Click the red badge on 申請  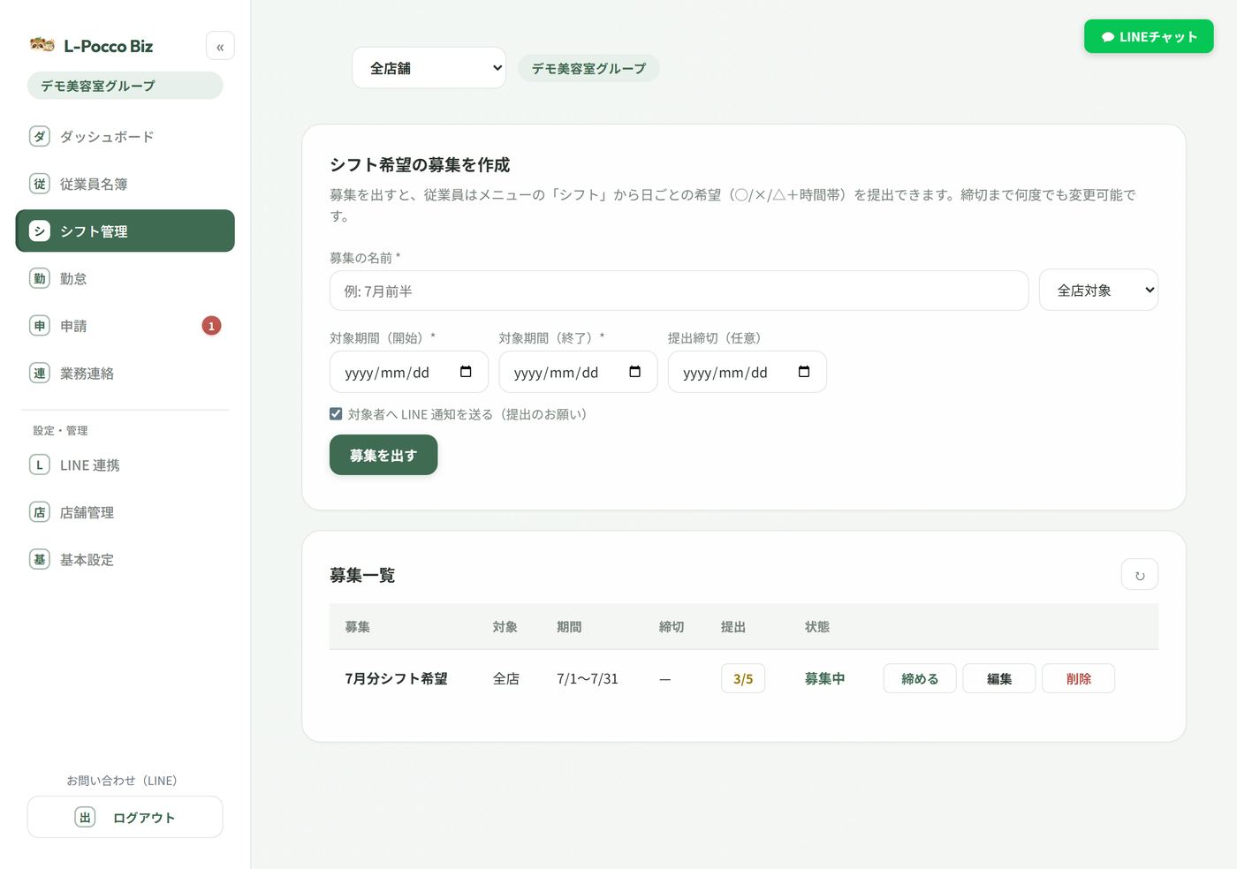211,326
